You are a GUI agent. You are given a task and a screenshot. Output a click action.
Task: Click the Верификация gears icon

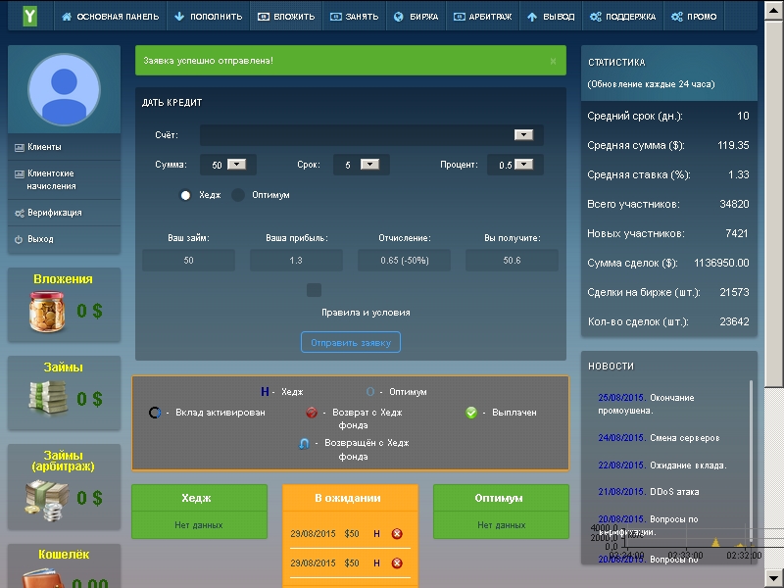pos(20,213)
